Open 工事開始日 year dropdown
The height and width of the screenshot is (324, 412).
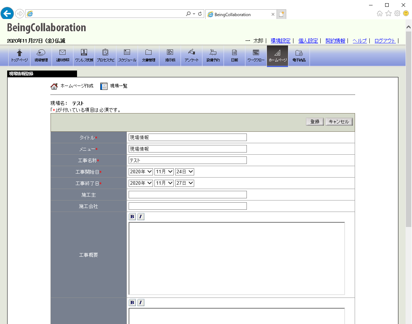pyautogui.click(x=140, y=172)
